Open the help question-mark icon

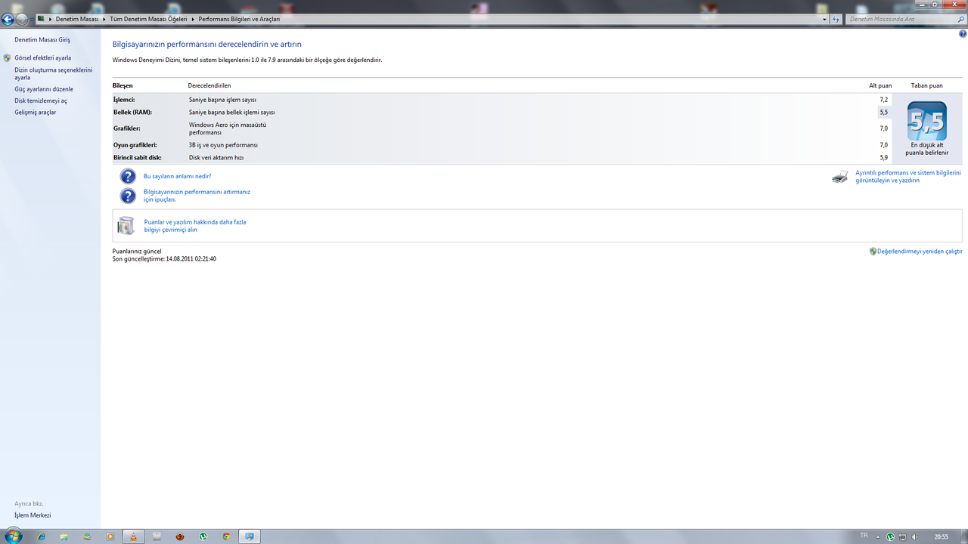click(x=963, y=34)
